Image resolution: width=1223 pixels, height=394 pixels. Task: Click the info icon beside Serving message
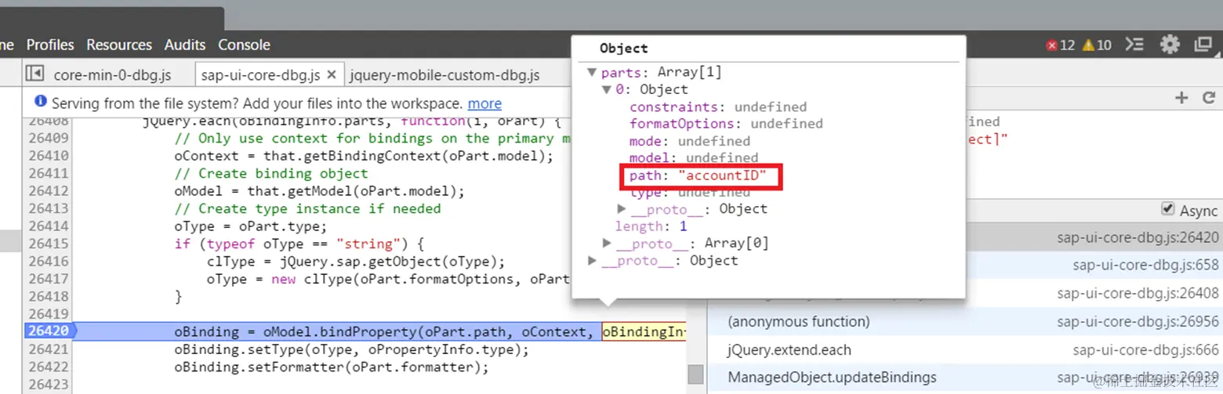point(41,103)
